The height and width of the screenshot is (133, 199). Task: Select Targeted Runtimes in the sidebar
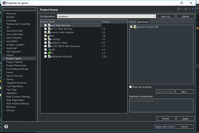pos(17,83)
